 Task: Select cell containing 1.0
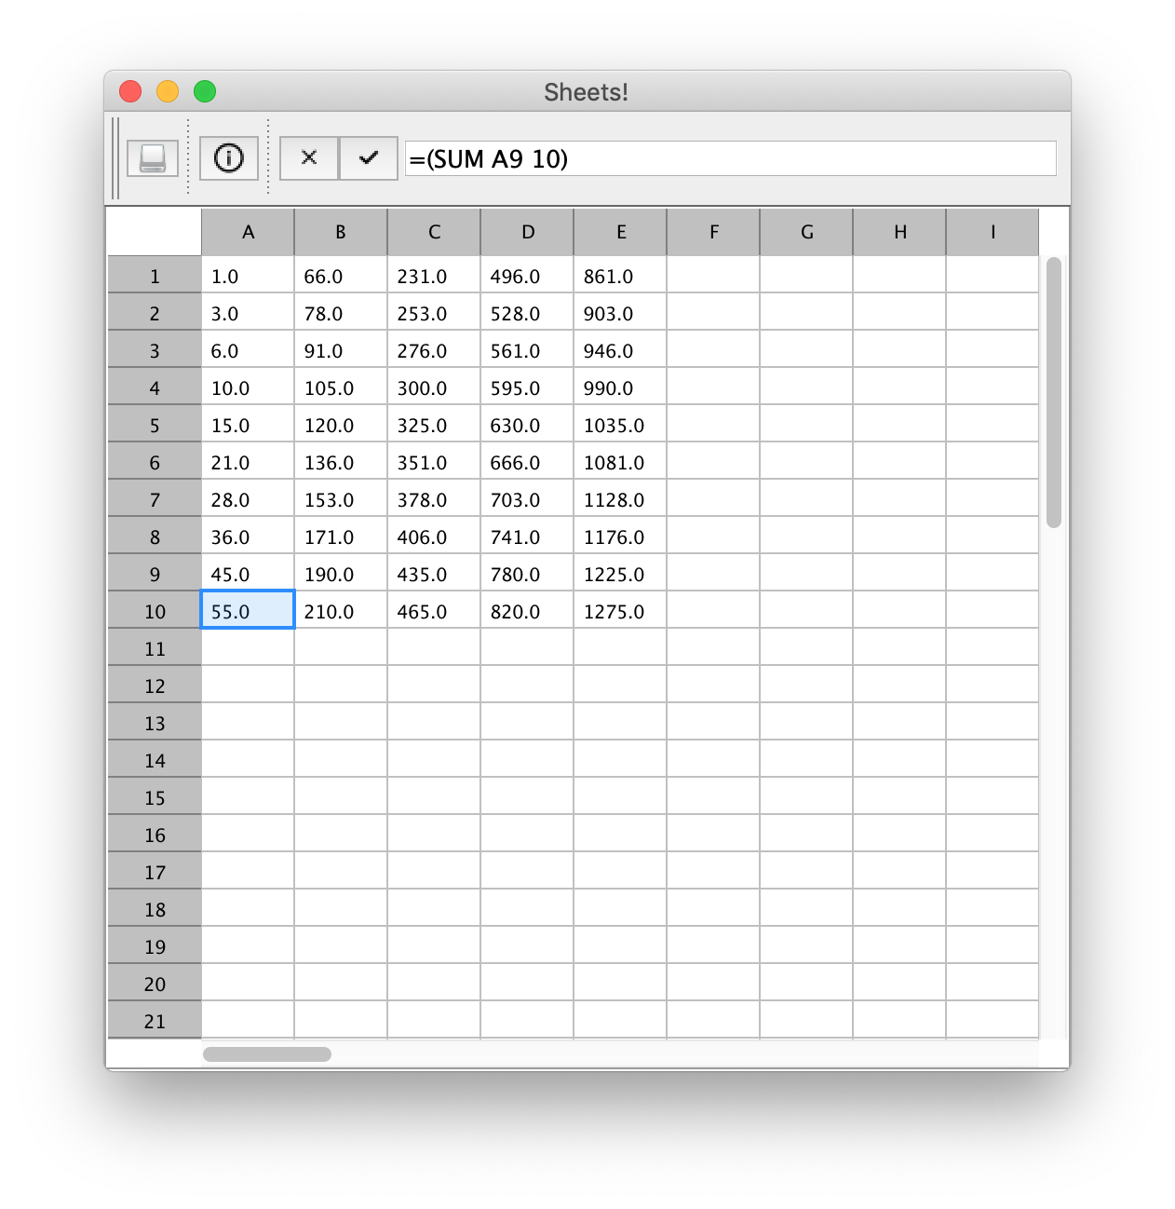pos(248,276)
